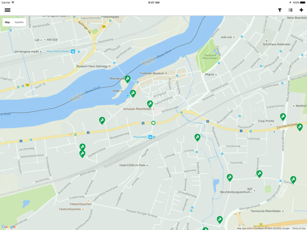Open the filter funnel icon
This screenshot has height=230, width=307.
tap(280, 10)
